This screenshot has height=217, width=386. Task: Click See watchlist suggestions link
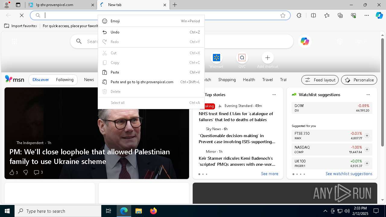349,174
